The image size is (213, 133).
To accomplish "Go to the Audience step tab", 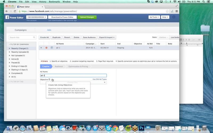I will pyautogui.click(x=59, y=66).
